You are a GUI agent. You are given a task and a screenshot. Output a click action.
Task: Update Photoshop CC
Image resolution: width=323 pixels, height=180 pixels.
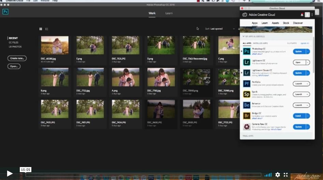(299, 51)
